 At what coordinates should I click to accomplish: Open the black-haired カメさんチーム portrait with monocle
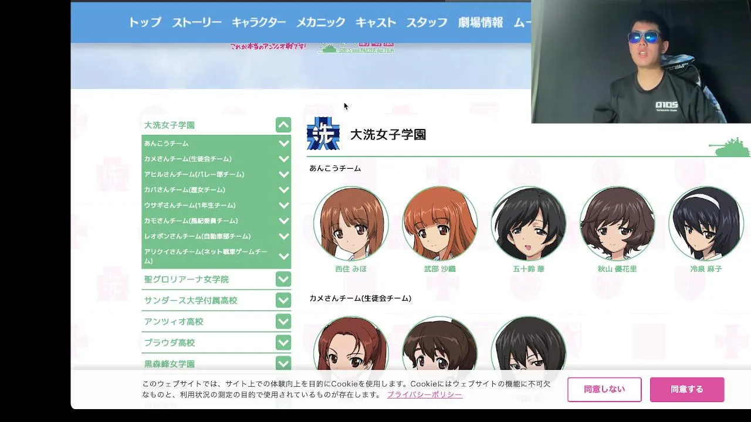click(x=529, y=343)
